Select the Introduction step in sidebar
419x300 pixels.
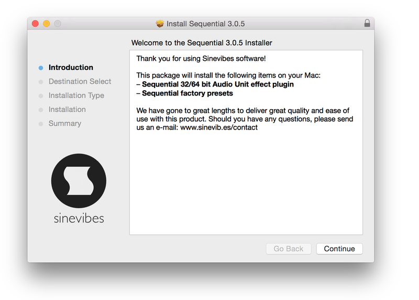[x=71, y=68]
